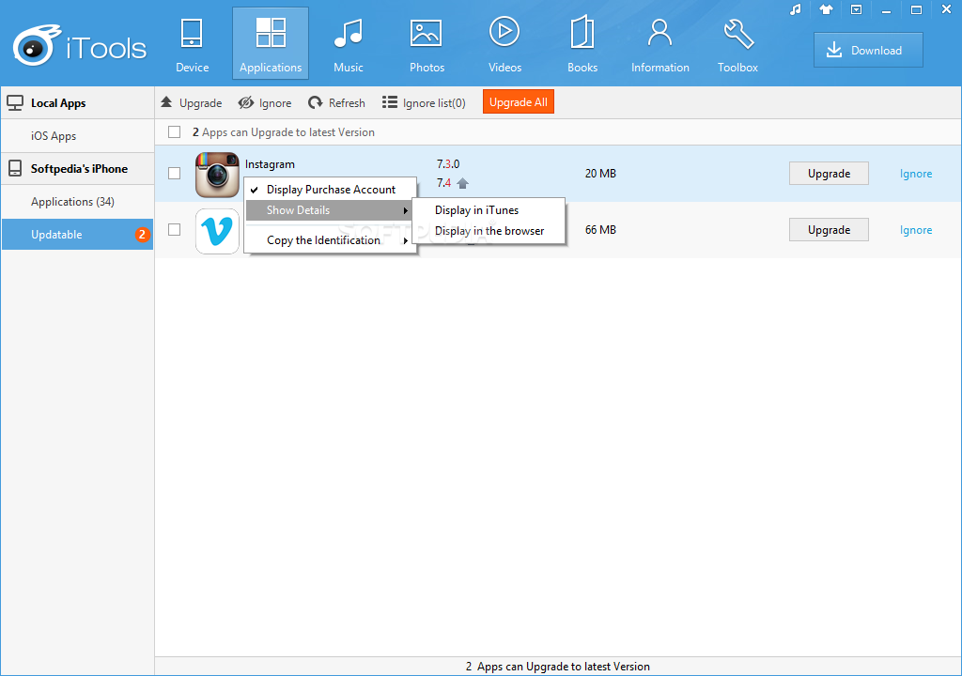Select Softpedia's iPhone device header
Image resolution: width=962 pixels, height=676 pixels.
click(x=77, y=169)
